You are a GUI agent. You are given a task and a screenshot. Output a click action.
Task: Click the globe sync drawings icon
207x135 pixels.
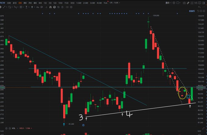[x=54, y=7]
